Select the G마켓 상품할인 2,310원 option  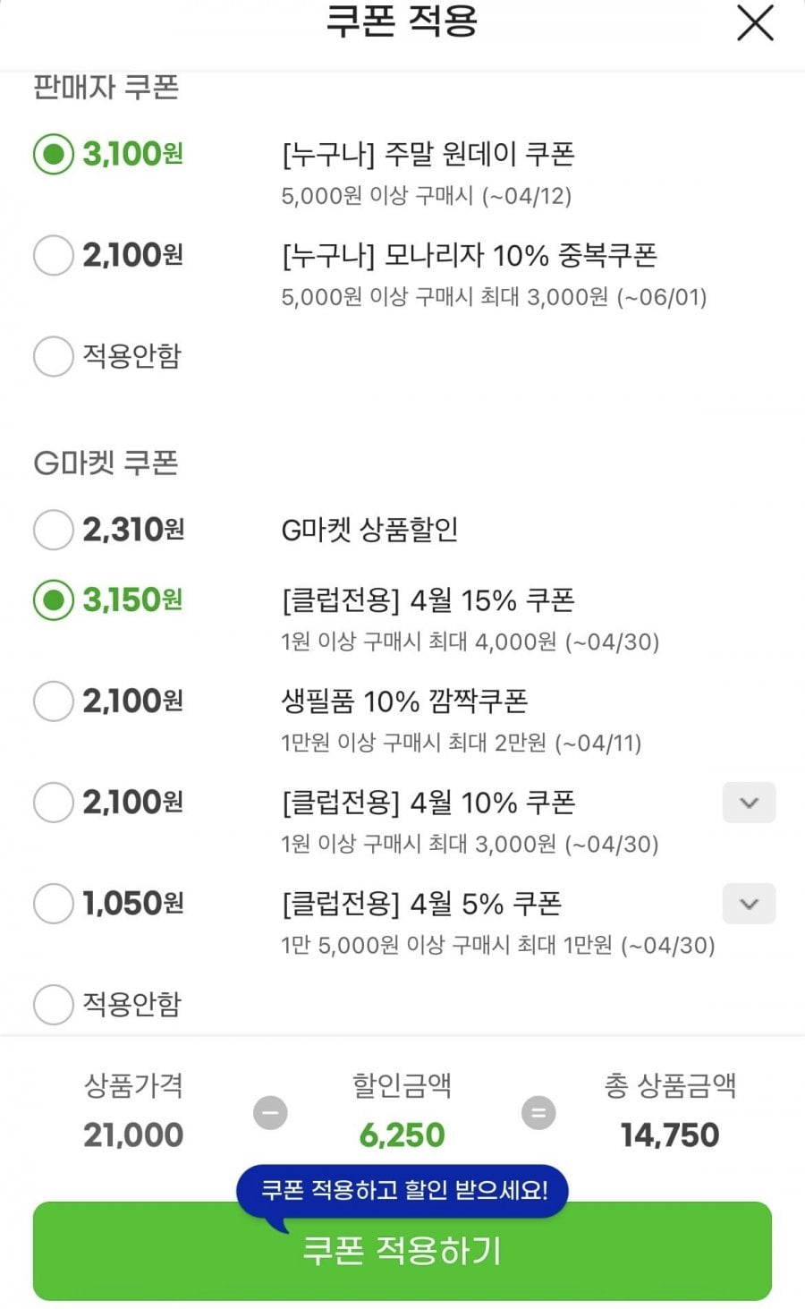pos(53,530)
